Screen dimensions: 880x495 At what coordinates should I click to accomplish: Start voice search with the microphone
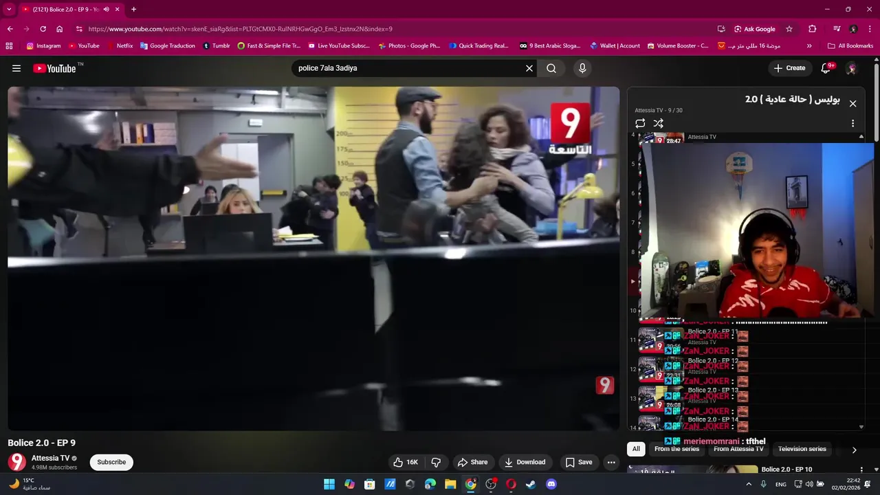point(582,68)
